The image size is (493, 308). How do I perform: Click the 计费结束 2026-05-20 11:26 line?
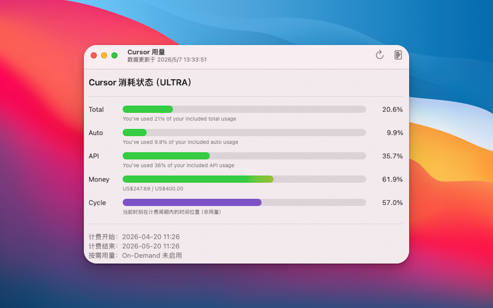point(134,246)
